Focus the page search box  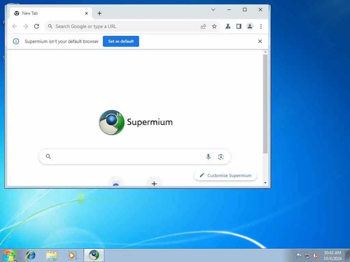(135, 157)
